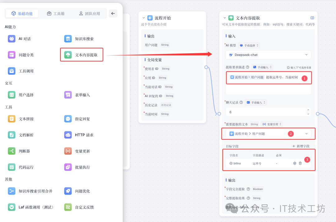Delete the billno field with trash icon
The width and height of the screenshot is (336, 222).
(300, 163)
